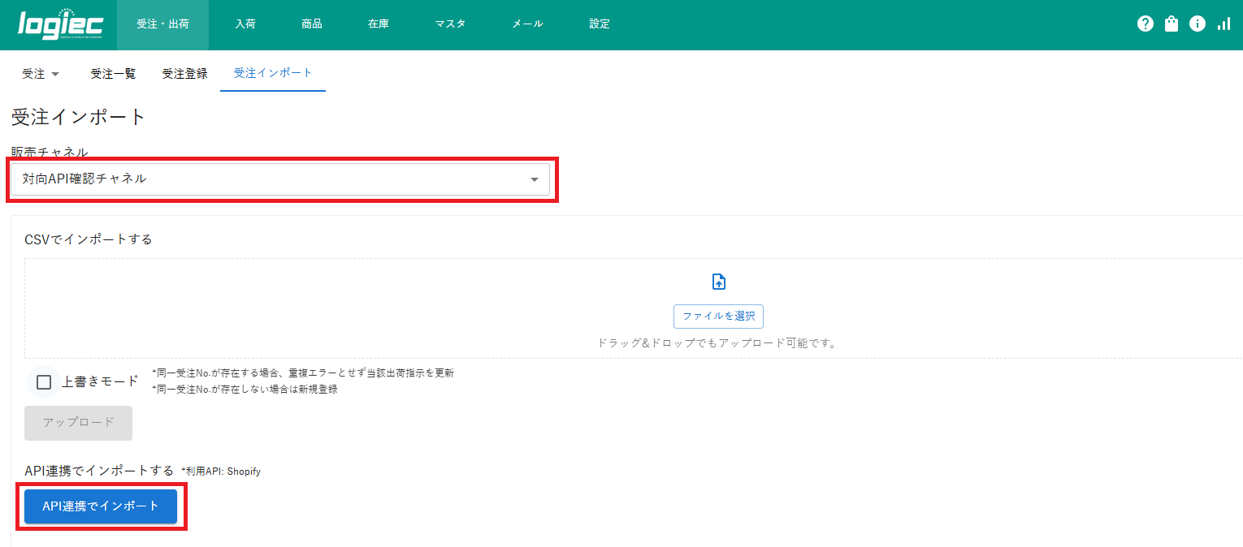The height and width of the screenshot is (547, 1243).
Task: Click the information circle icon
Action: pyautogui.click(x=1198, y=24)
